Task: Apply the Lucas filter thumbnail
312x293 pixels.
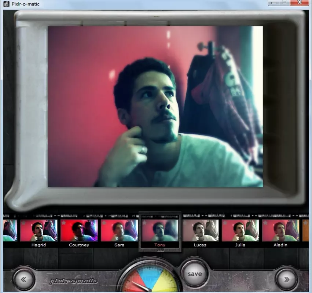Action: [200, 230]
